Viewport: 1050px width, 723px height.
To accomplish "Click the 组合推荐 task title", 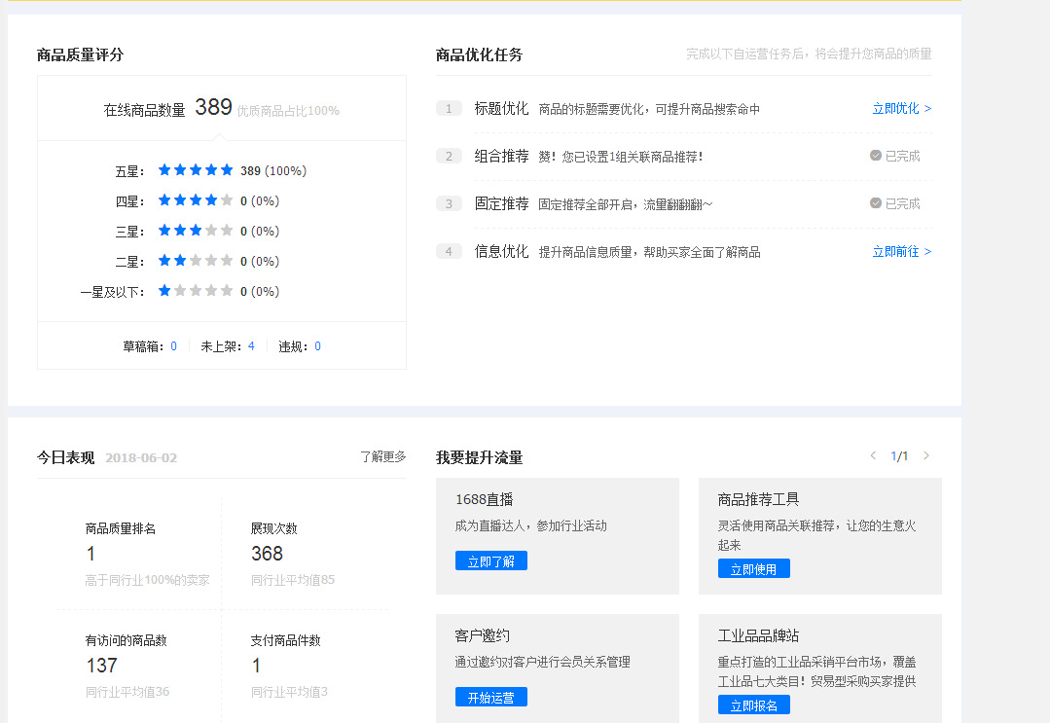I will coord(501,156).
